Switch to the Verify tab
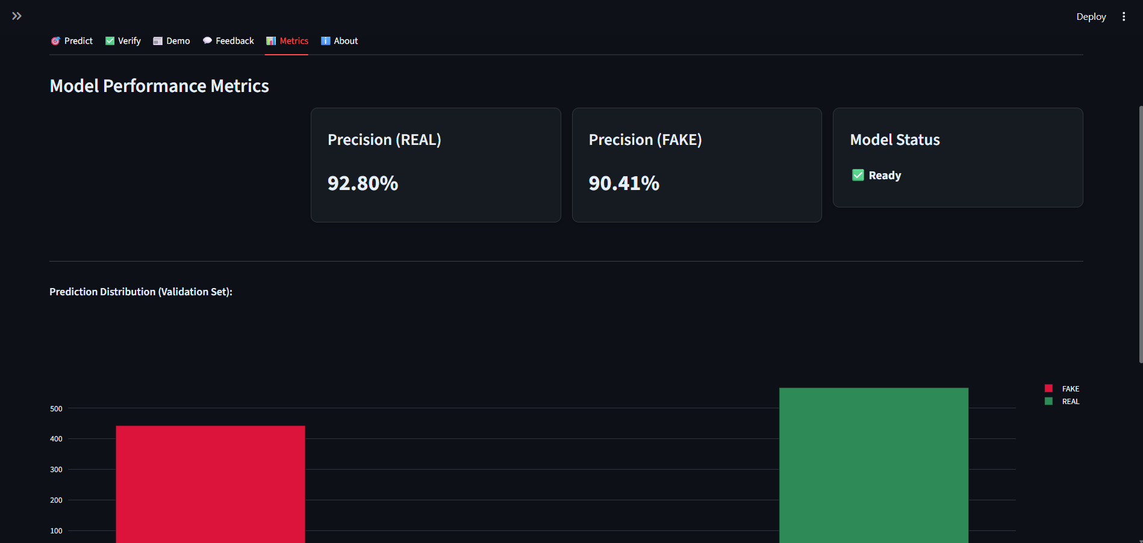The height and width of the screenshot is (543, 1143). (x=123, y=41)
